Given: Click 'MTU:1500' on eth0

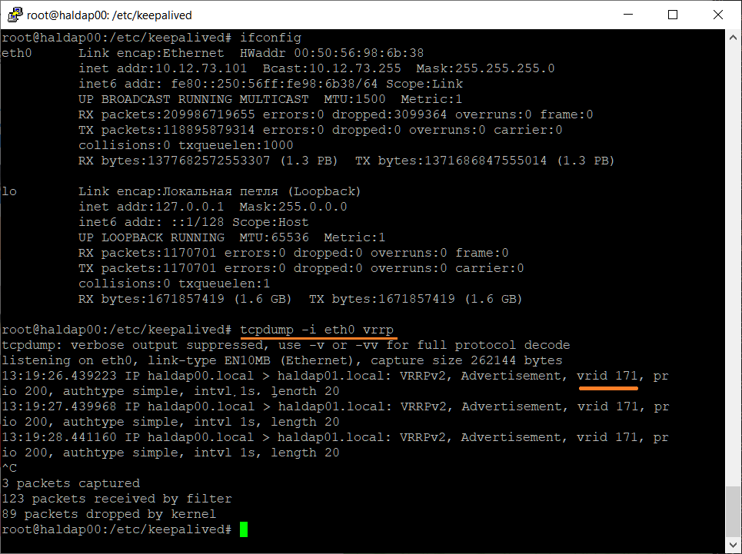Looking at the screenshot, I should pyautogui.click(x=354, y=99).
